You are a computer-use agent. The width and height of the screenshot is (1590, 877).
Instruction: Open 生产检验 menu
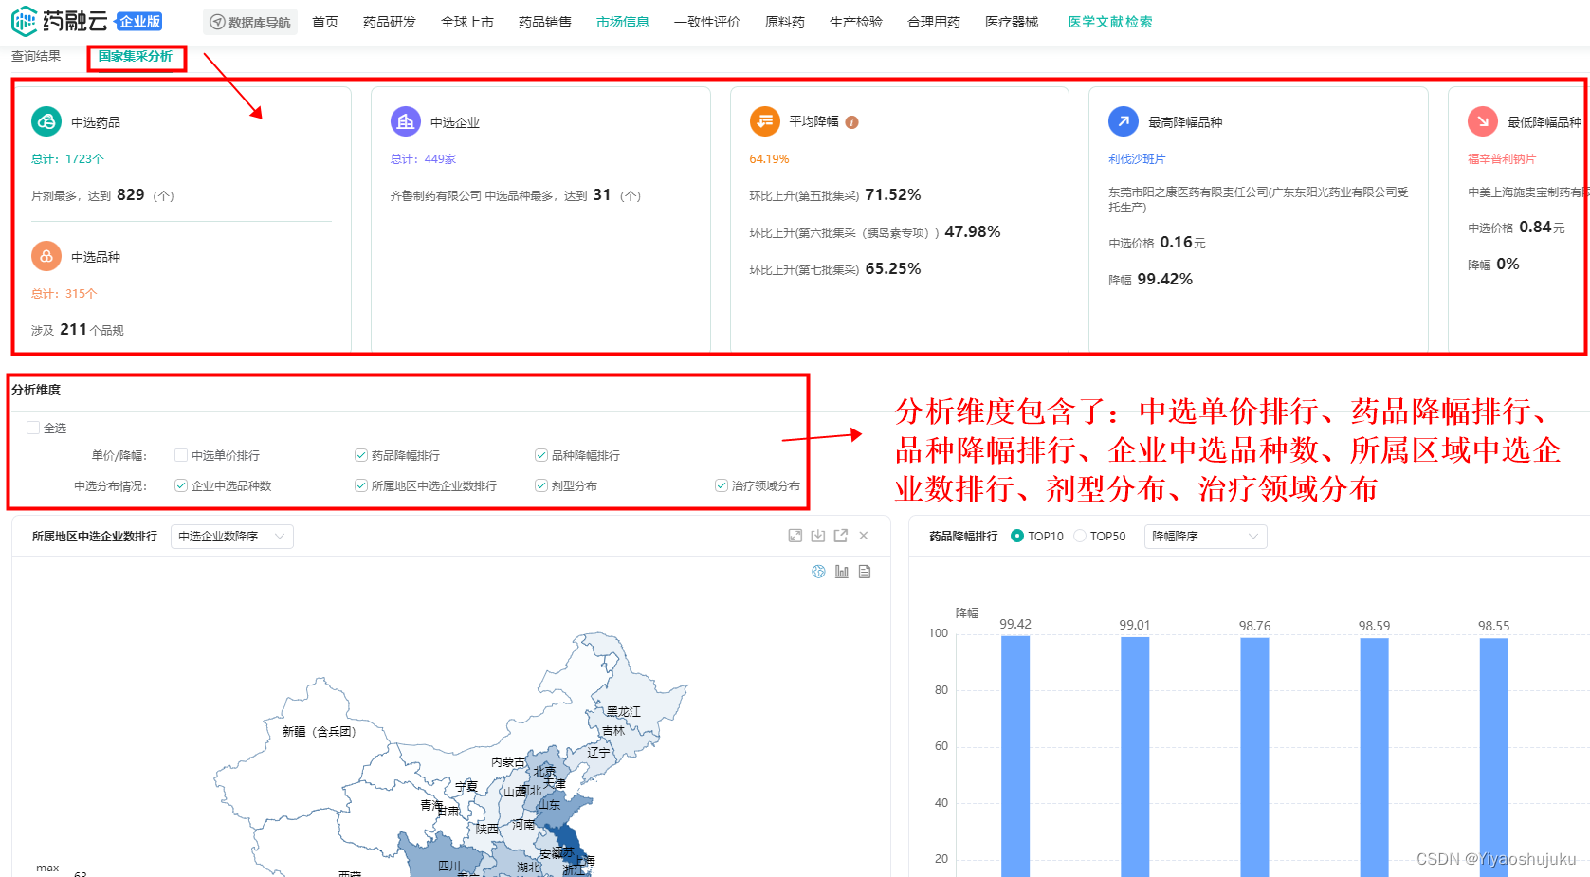click(856, 22)
